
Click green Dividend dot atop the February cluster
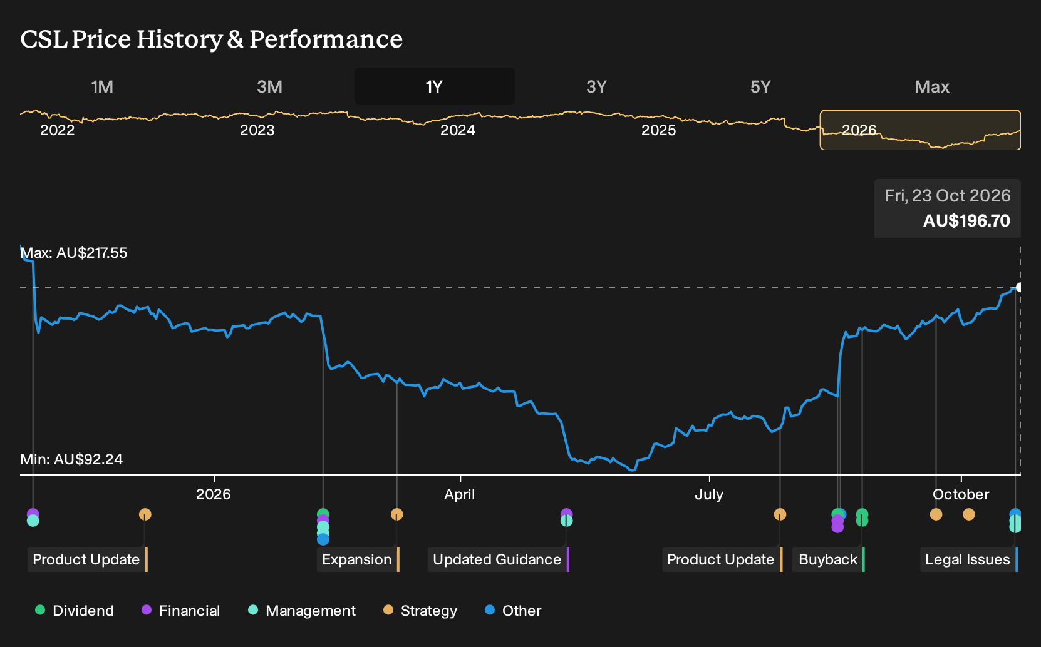pyautogui.click(x=323, y=513)
